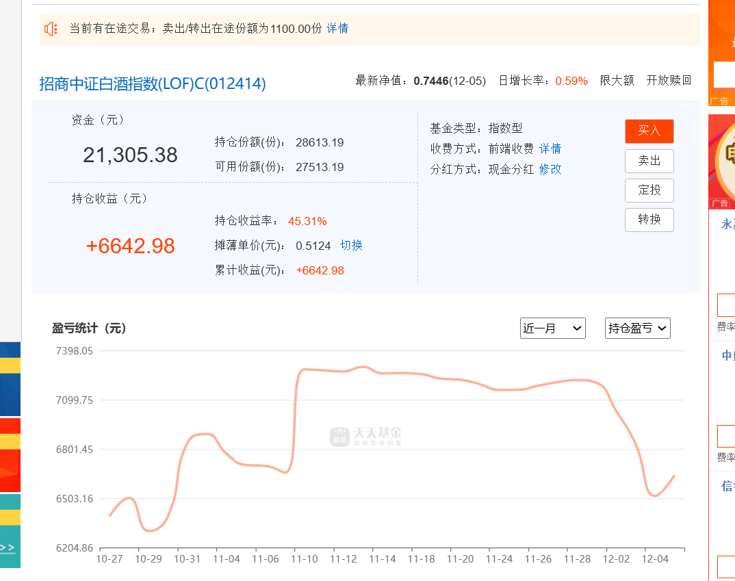Click the orange 买入 button
735x581 pixels.
(649, 131)
